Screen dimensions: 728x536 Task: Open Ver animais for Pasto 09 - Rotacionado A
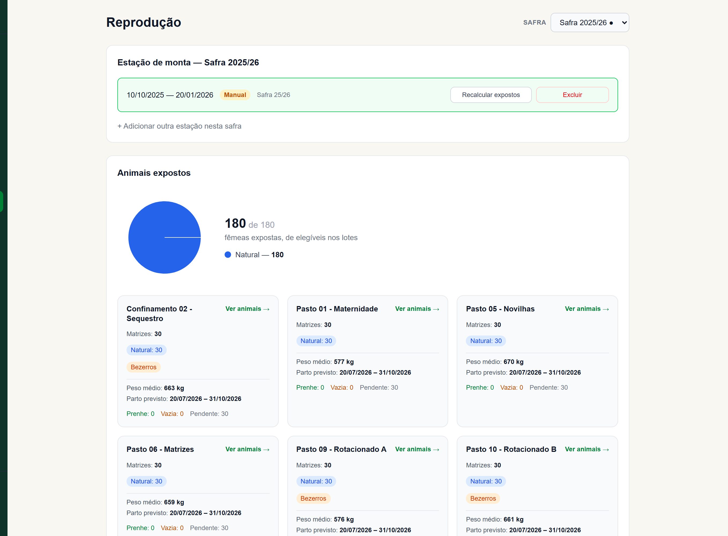tap(417, 449)
